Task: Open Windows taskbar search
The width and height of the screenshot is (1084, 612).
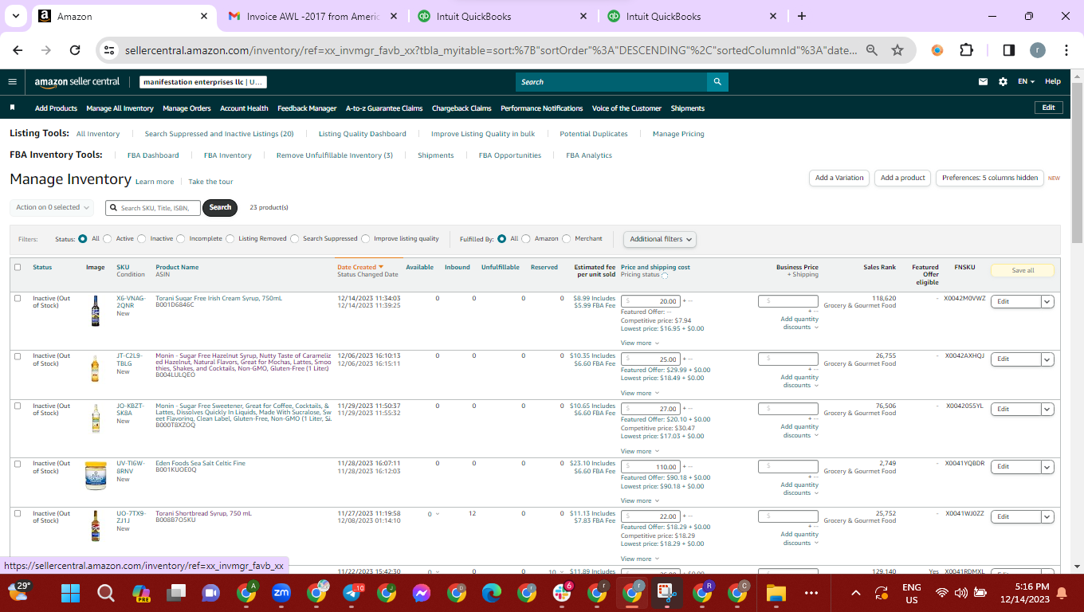Action: 105,593
